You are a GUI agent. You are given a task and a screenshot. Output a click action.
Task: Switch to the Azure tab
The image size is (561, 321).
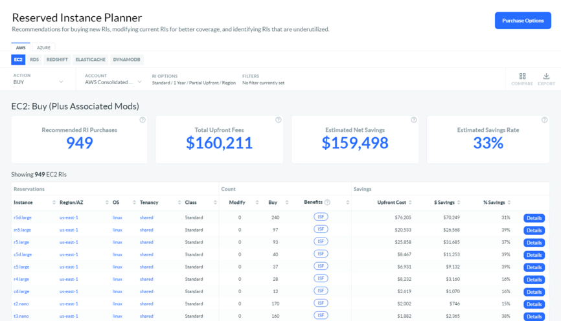click(x=43, y=47)
